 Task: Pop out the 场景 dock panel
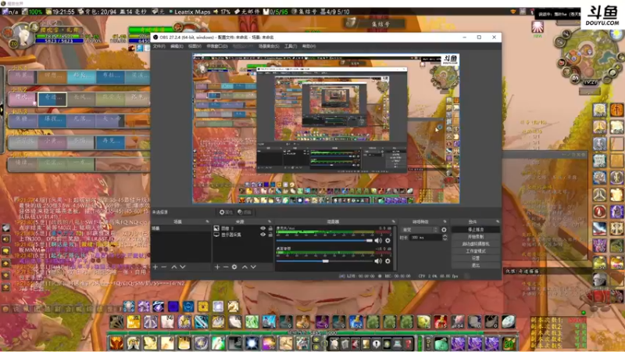click(207, 221)
